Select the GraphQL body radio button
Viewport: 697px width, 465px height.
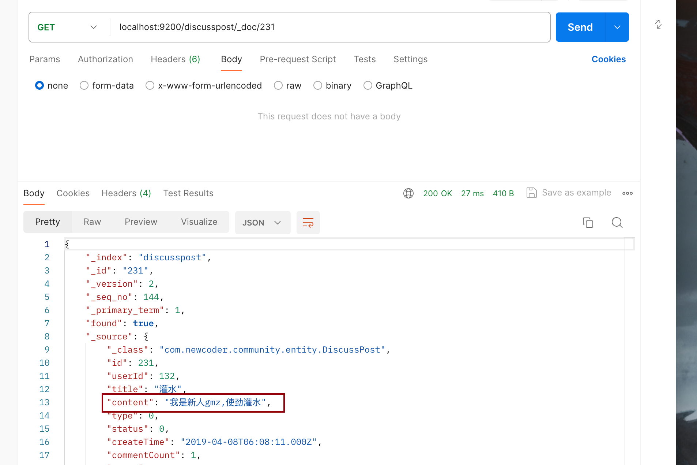pos(368,85)
